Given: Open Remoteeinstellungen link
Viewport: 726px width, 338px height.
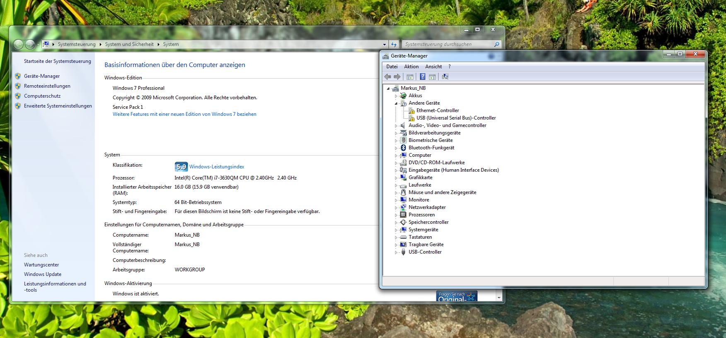Looking at the screenshot, I should point(47,86).
